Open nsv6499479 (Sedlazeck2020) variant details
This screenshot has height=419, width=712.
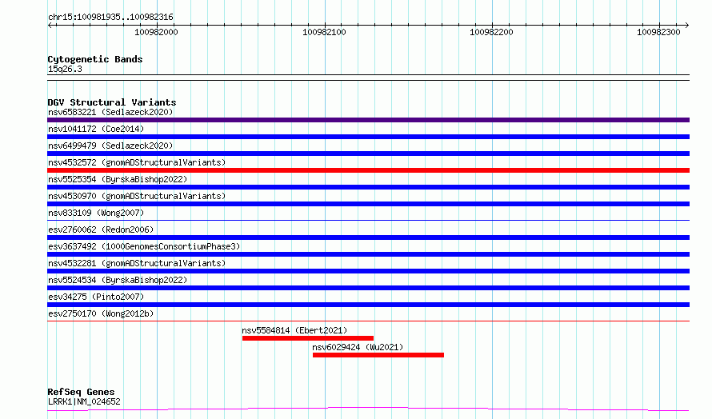110,146
